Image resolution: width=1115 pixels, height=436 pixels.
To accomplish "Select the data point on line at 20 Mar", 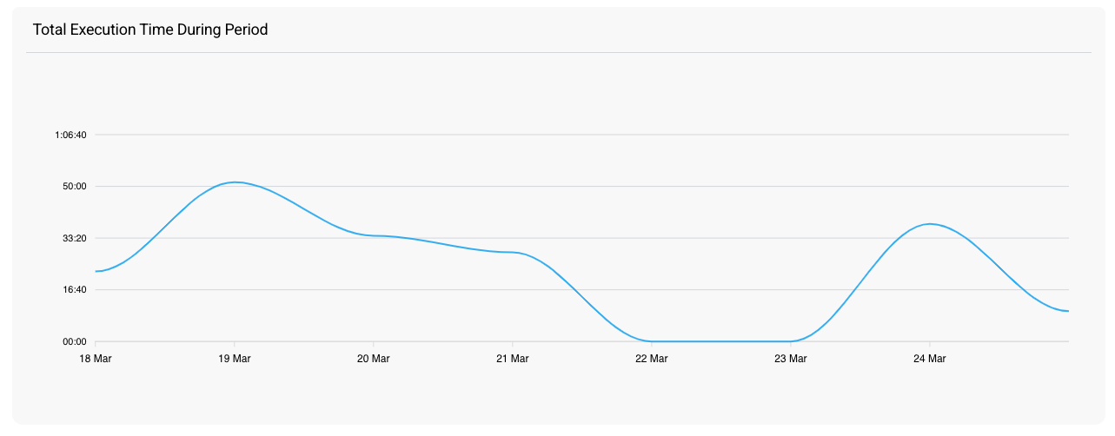I will click(374, 235).
